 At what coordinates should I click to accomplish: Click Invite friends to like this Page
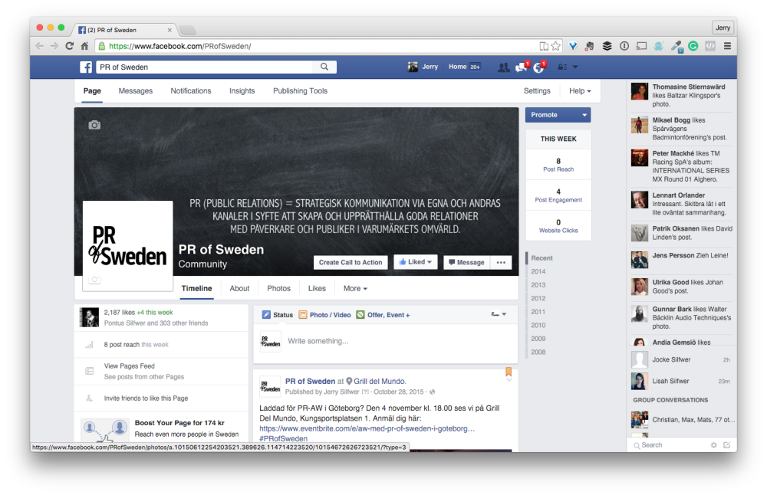146,398
